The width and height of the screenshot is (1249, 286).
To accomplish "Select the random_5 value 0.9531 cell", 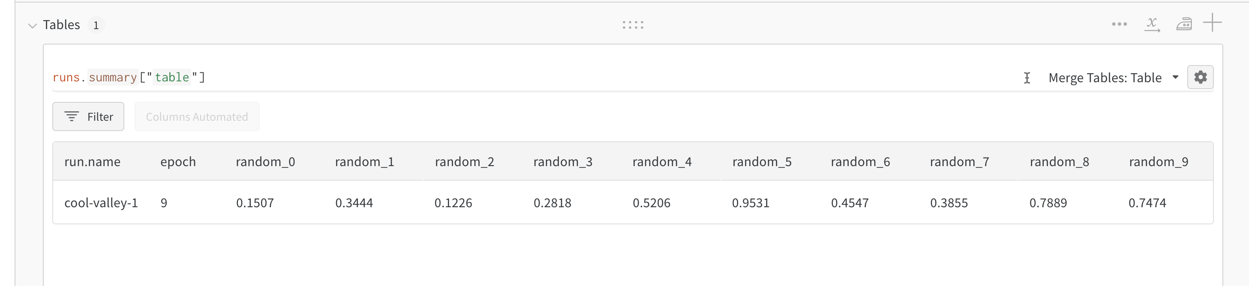I will coord(751,203).
